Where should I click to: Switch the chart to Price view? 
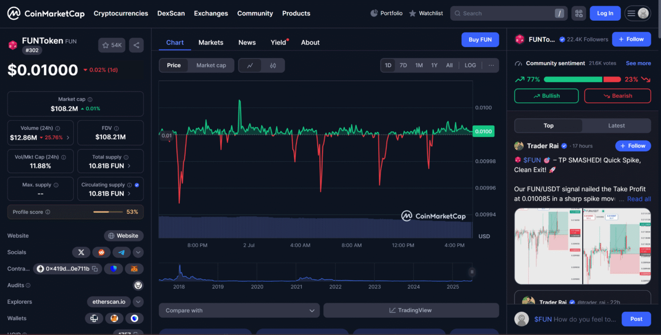[x=174, y=65]
